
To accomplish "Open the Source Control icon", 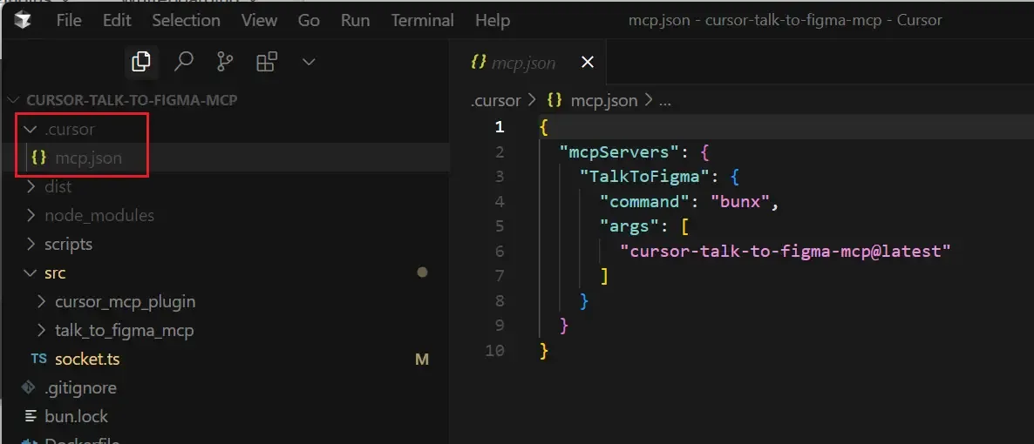I will pyautogui.click(x=225, y=62).
